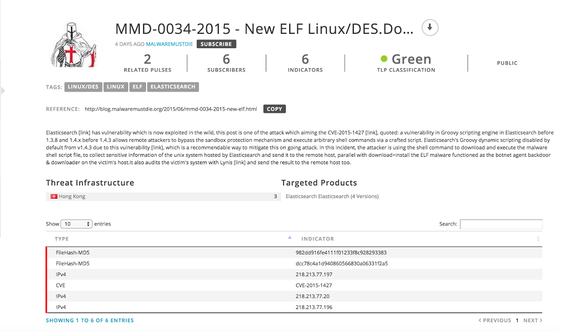Click FileHash-MD5 type for dcc78c4a hash
This screenshot has width=567, height=332.
73,263
